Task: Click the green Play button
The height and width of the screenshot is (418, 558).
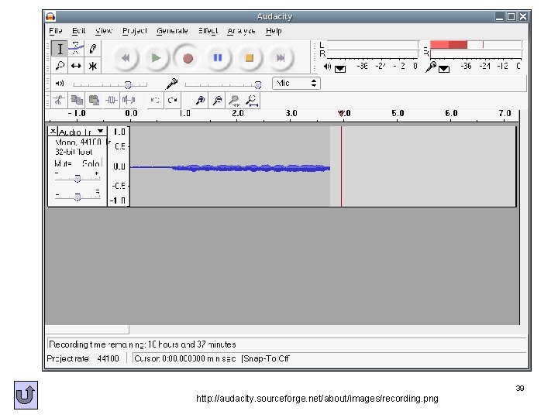Action: [x=156, y=57]
